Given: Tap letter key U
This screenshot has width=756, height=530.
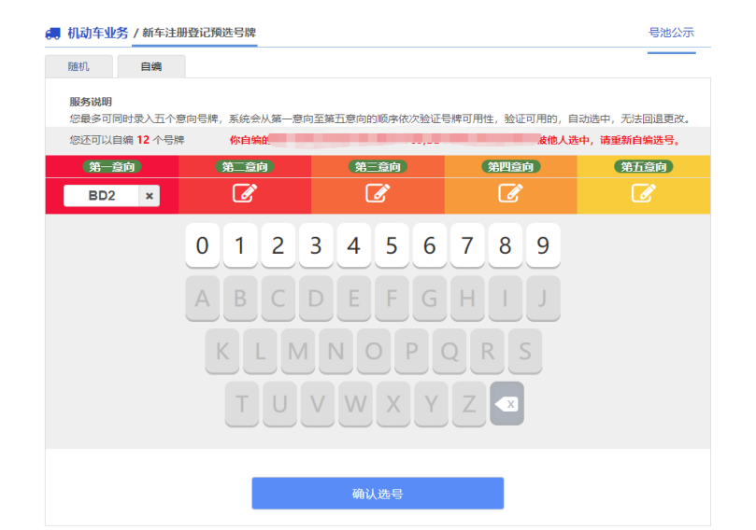Looking at the screenshot, I should point(279,404).
